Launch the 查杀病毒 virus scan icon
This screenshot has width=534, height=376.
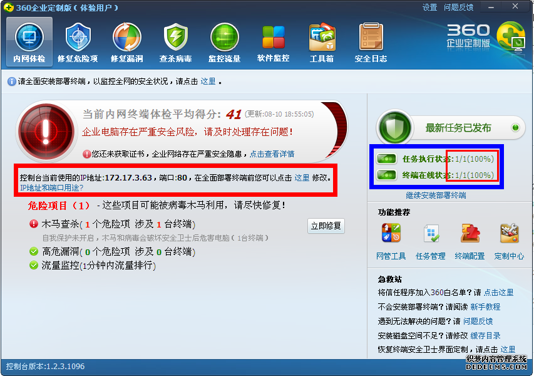(x=176, y=38)
